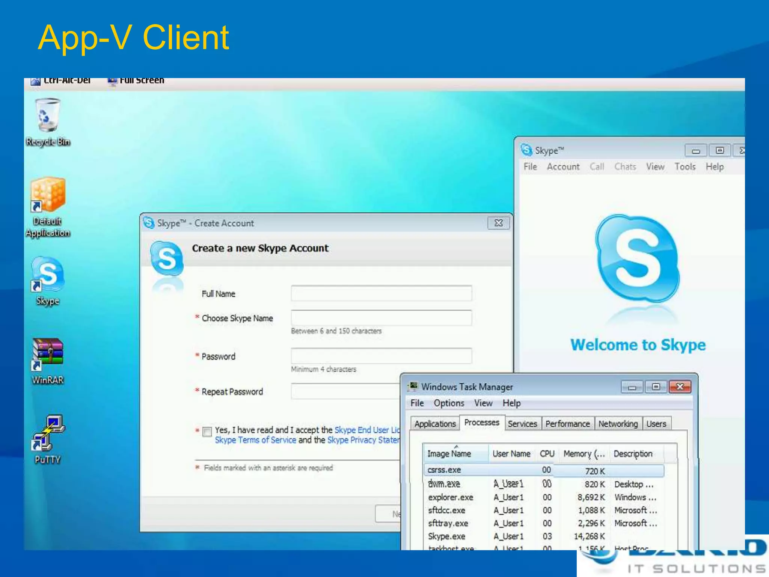Viewport: 769px width, 577px height.
Task: Open the Default Application desktop shortcut
Action: [48, 207]
